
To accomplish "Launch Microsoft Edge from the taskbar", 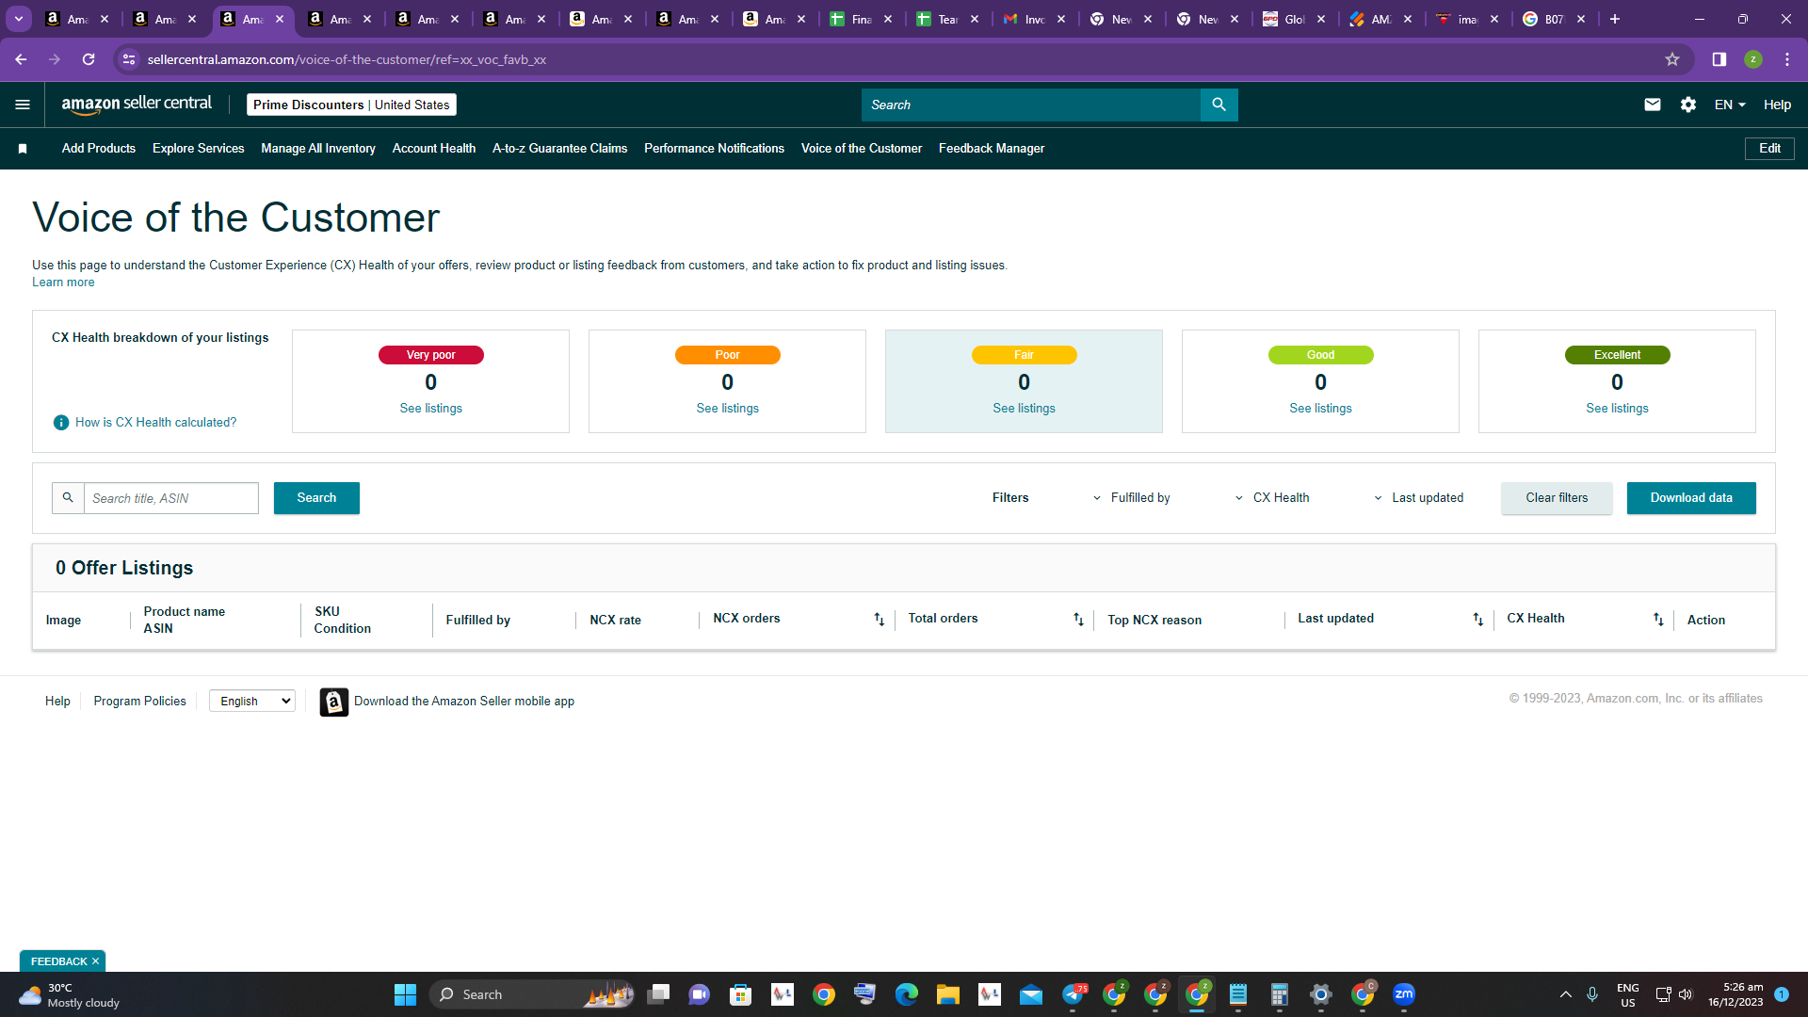I will [906, 994].
